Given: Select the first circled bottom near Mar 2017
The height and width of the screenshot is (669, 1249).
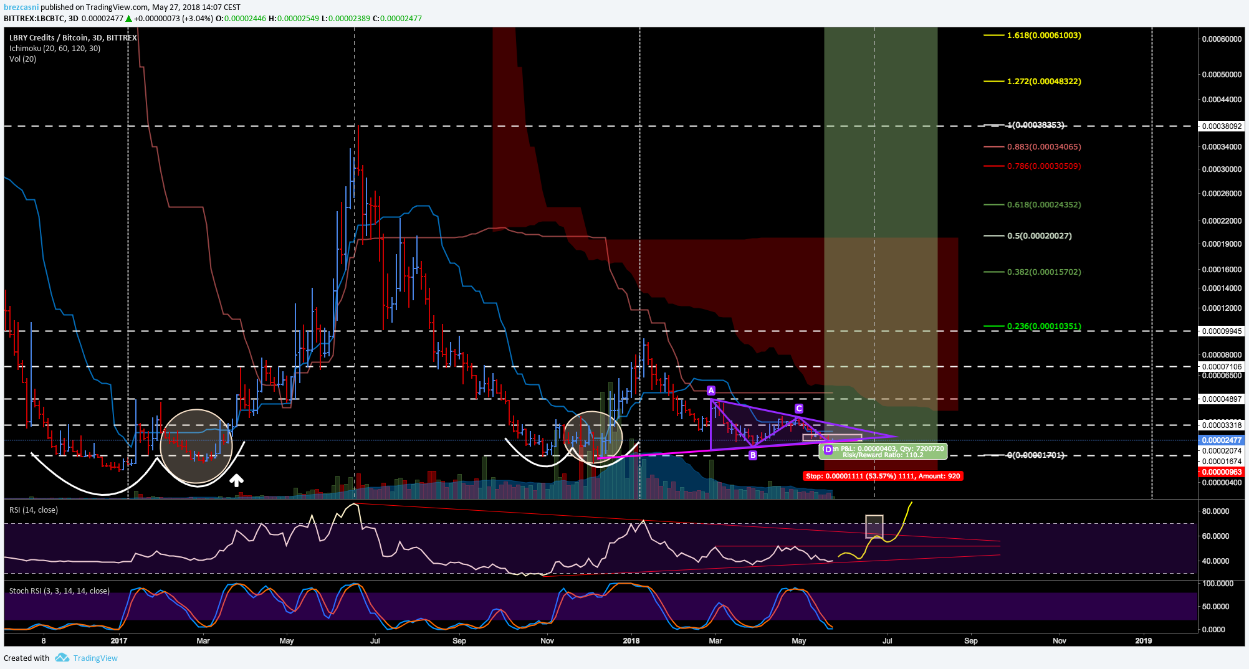Looking at the screenshot, I should tap(196, 447).
